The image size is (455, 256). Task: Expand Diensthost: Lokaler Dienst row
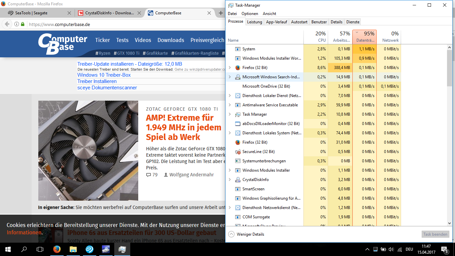(229, 96)
